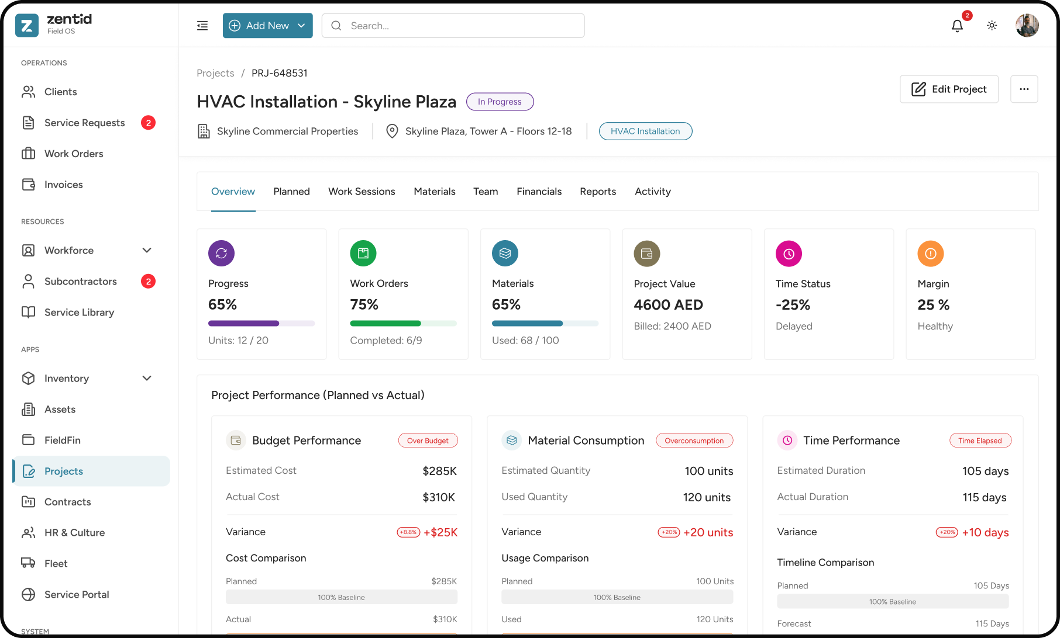Click the Contracts sidebar icon
Screen dimensions: 1060x638
[28, 502]
